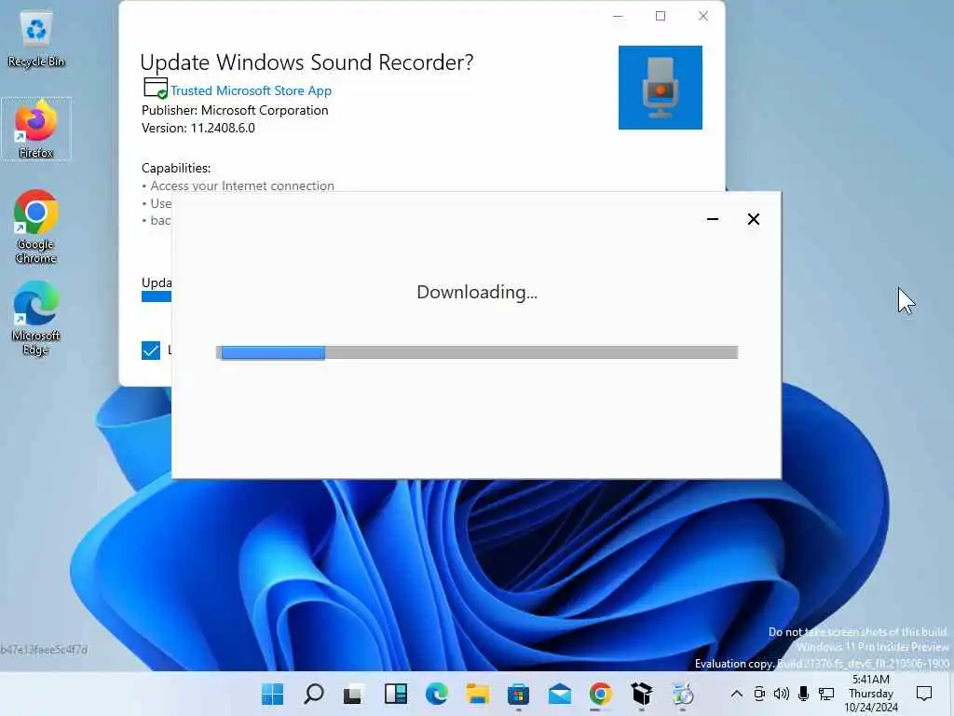
Task: Click the 'Publisher: Microsoft Corporation' text
Action: tap(235, 110)
